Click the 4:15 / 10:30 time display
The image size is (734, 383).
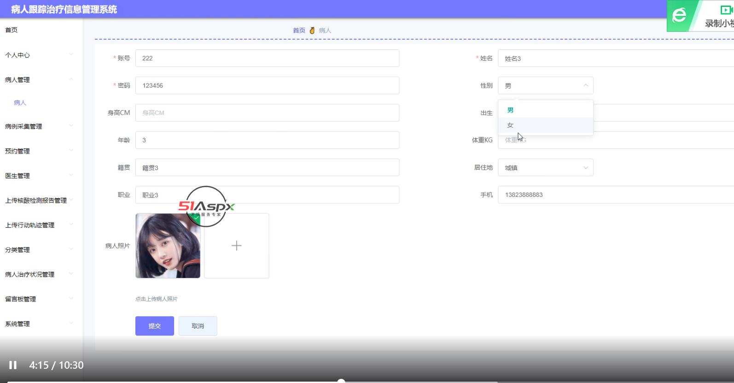pos(56,365)
